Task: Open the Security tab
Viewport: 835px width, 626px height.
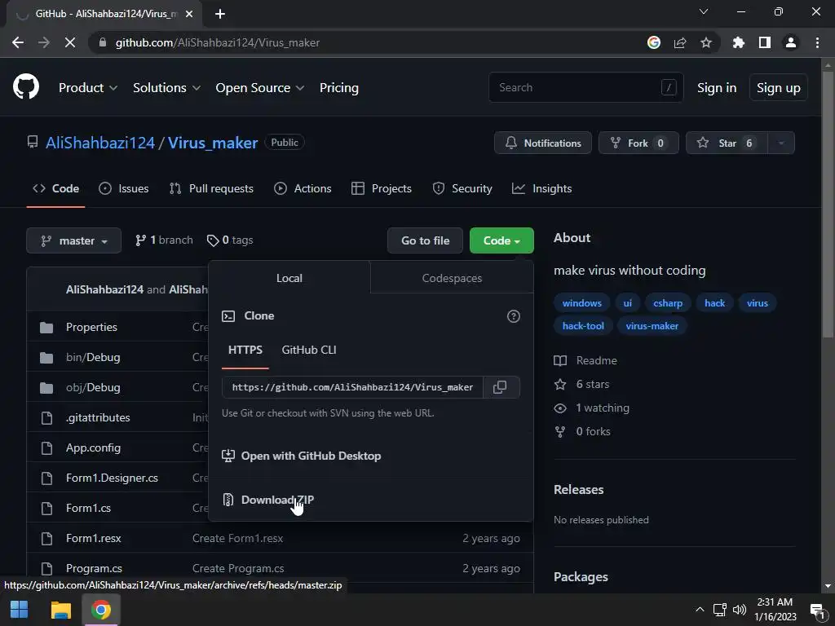Action: pos(462,188)
